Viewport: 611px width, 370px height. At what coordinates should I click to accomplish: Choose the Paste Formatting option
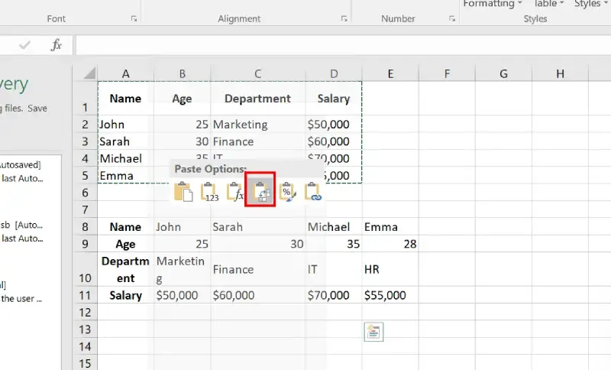click(x=286, y=192)
